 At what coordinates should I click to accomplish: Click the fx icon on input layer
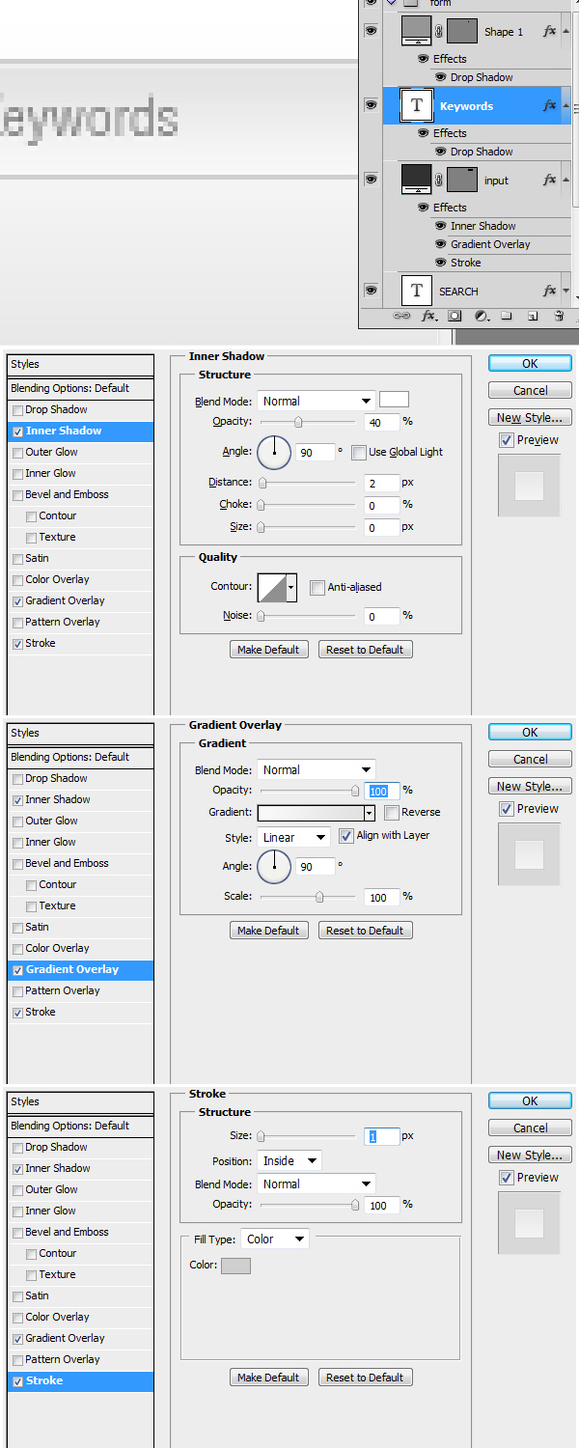pos(549,181)
